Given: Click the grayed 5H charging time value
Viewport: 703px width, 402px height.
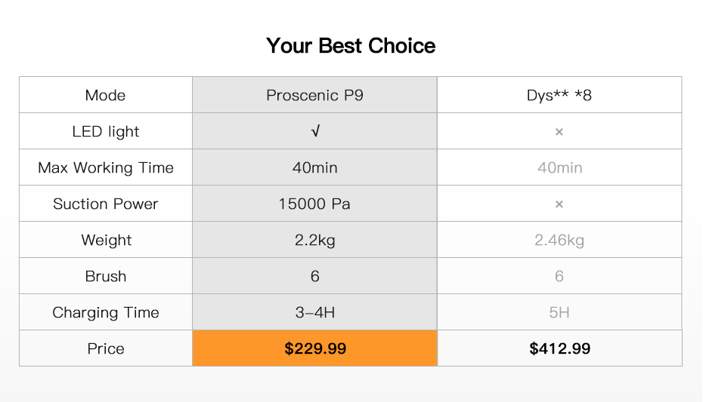Looking at the screenshot, I should (559, 313).
